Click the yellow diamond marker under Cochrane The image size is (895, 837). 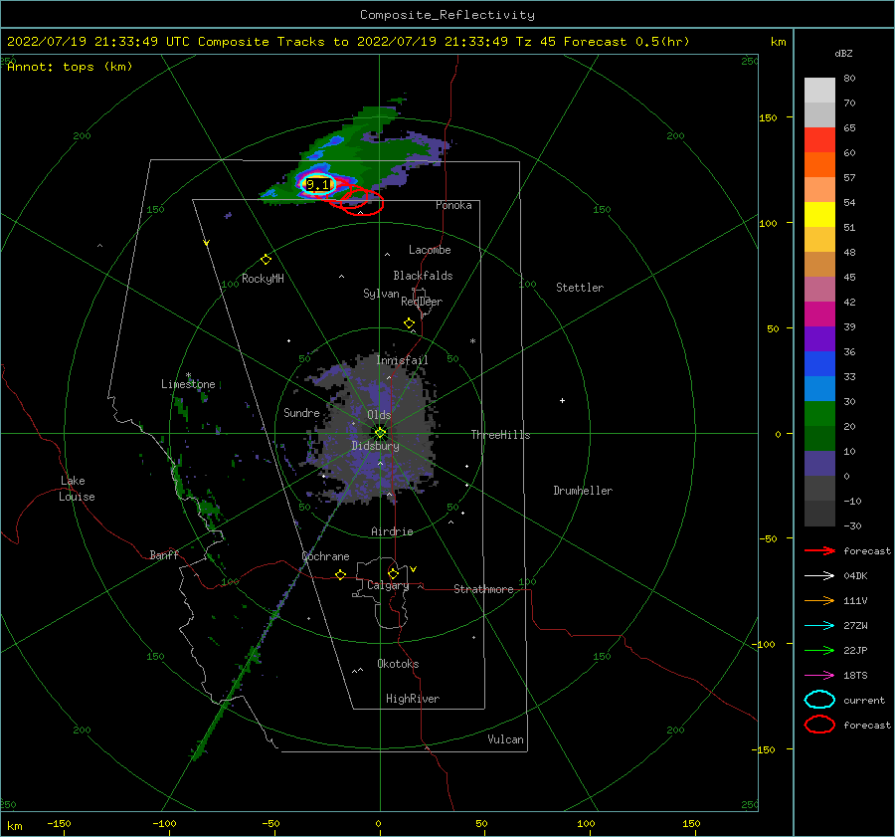[x=340, y=575]
